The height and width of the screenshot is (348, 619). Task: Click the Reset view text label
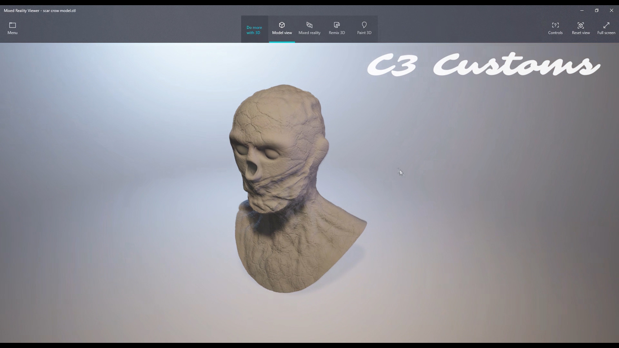pos(580,33)
